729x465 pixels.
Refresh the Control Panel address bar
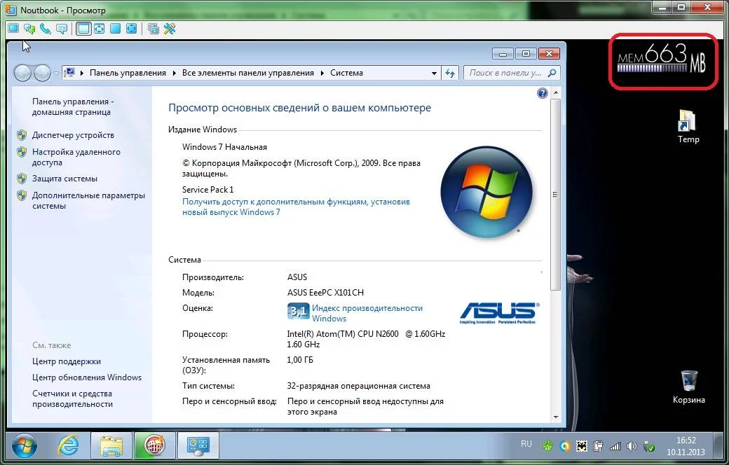click(x=449, y=73)
